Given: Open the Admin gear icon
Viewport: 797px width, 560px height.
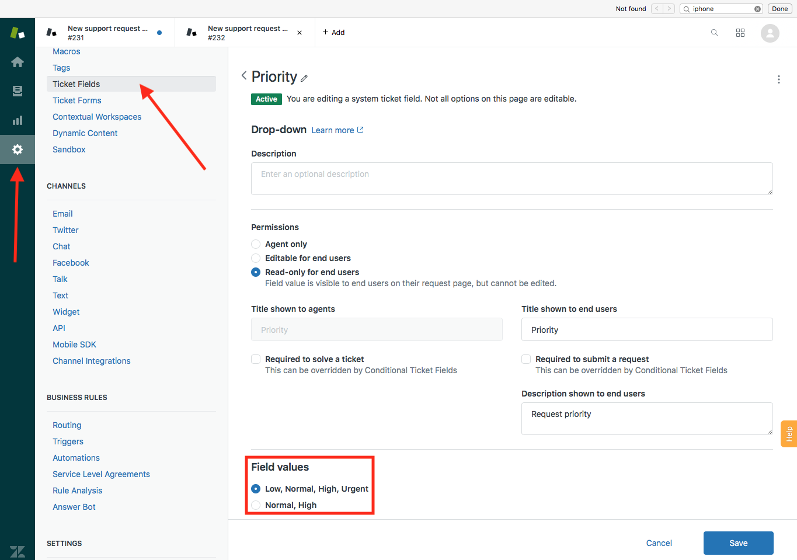Looking at the screenshot, I should pyautogui.click(x=18, y=149).
